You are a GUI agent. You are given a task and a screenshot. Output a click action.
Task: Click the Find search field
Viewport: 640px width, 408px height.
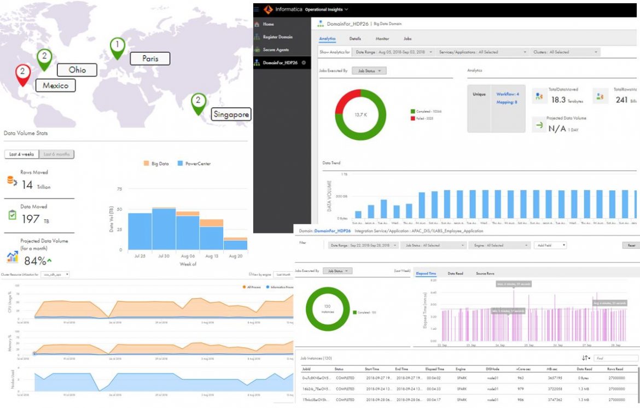pos(615,358)
